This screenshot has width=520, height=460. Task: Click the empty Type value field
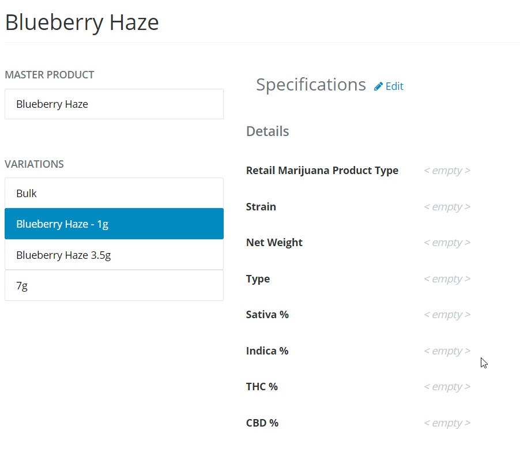tap(447, 278)
